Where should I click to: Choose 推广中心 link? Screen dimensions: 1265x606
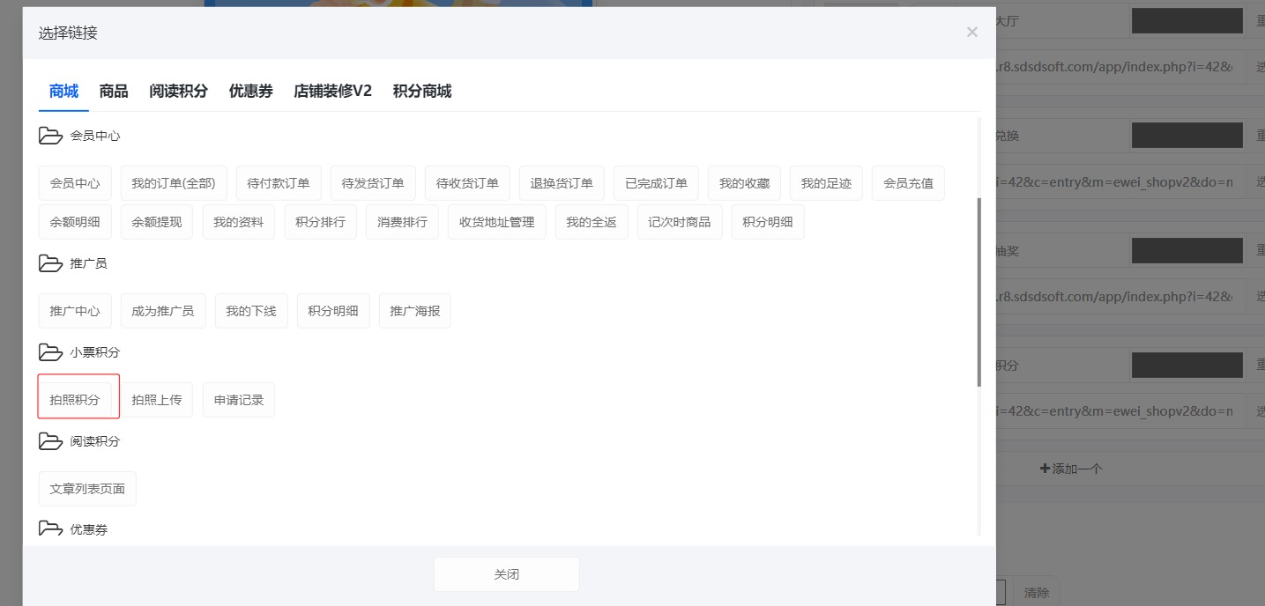pyautogui.click(x=75, y=311)
